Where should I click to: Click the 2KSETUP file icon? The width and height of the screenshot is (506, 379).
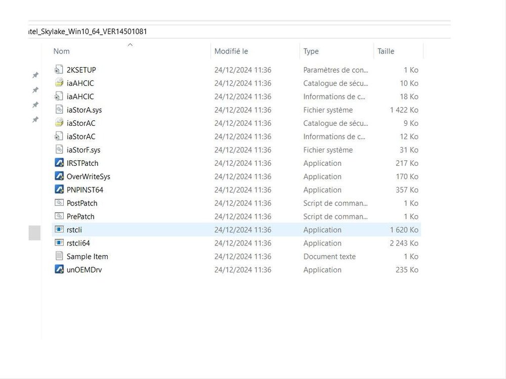59,70
